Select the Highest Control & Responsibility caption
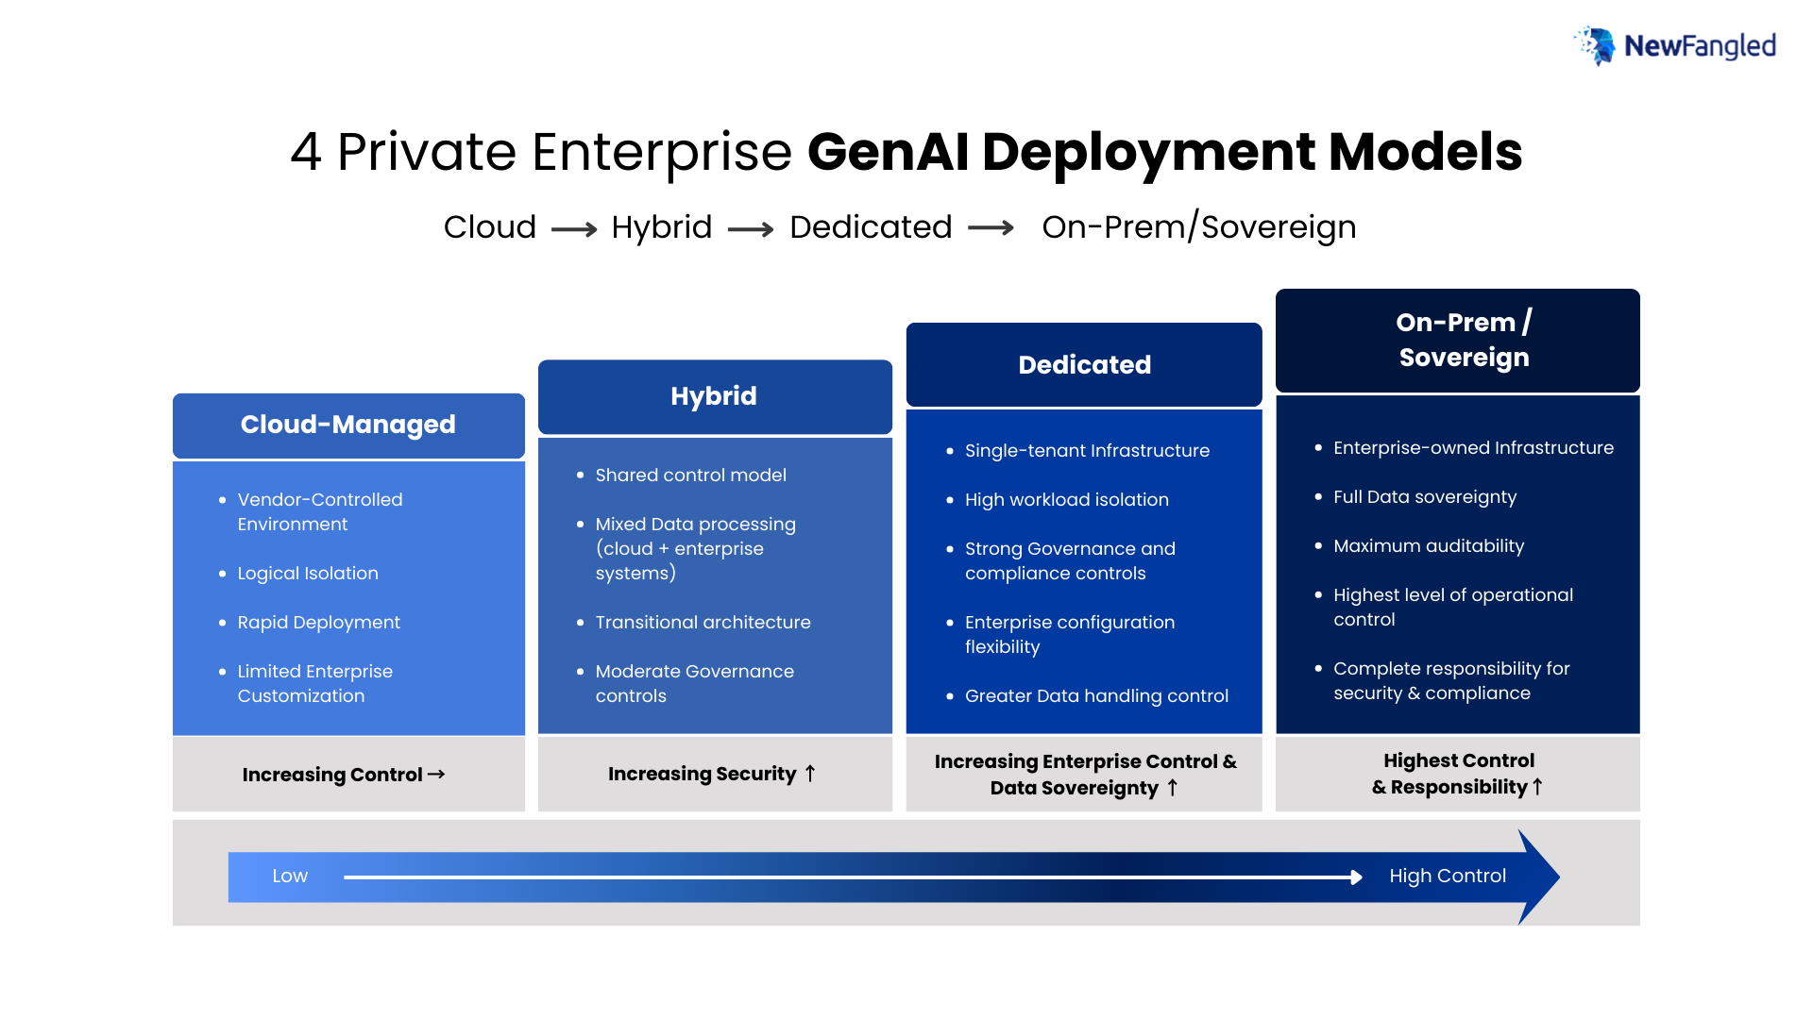The height and width of the screenshot is (1019, 1813). (1458, 774)
